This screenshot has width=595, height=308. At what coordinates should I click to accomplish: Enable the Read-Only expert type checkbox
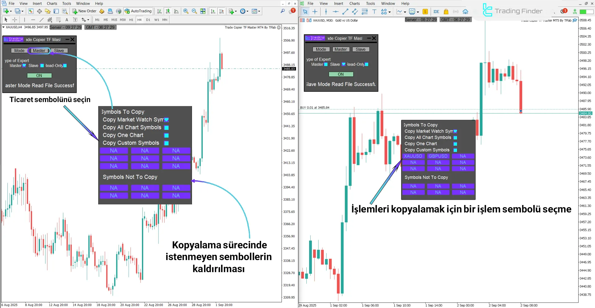(65, 66)
